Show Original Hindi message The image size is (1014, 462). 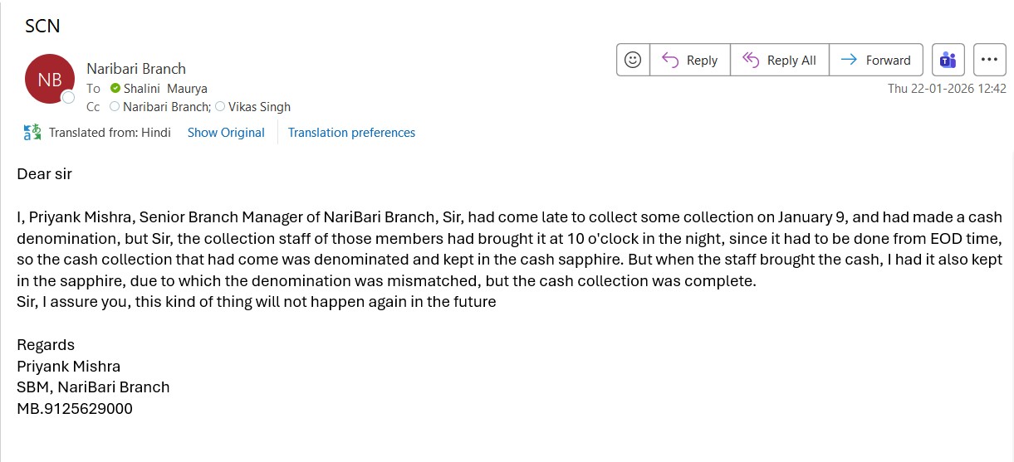point(226,133)
